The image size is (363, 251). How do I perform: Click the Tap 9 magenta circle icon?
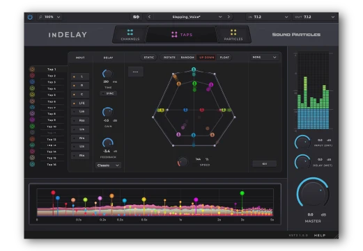tap(32, 120)
